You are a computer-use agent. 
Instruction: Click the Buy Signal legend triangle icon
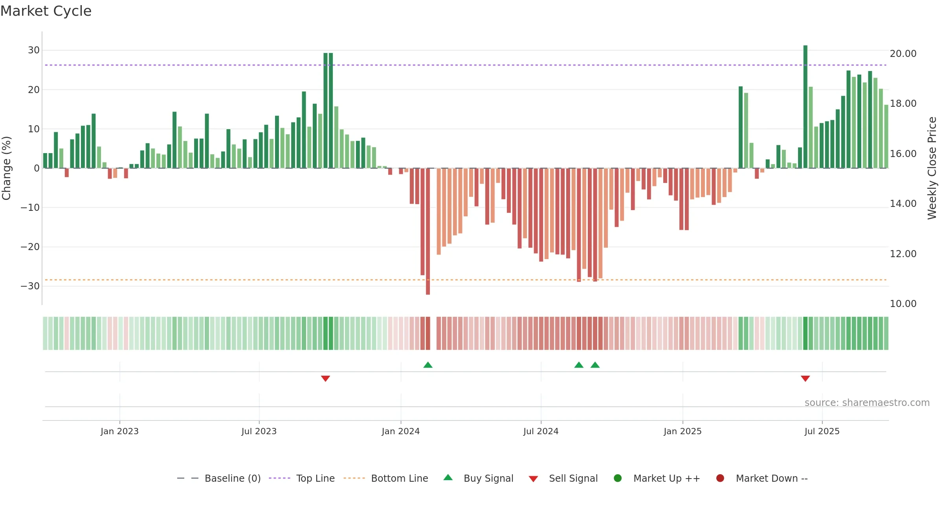coord(448,477)
